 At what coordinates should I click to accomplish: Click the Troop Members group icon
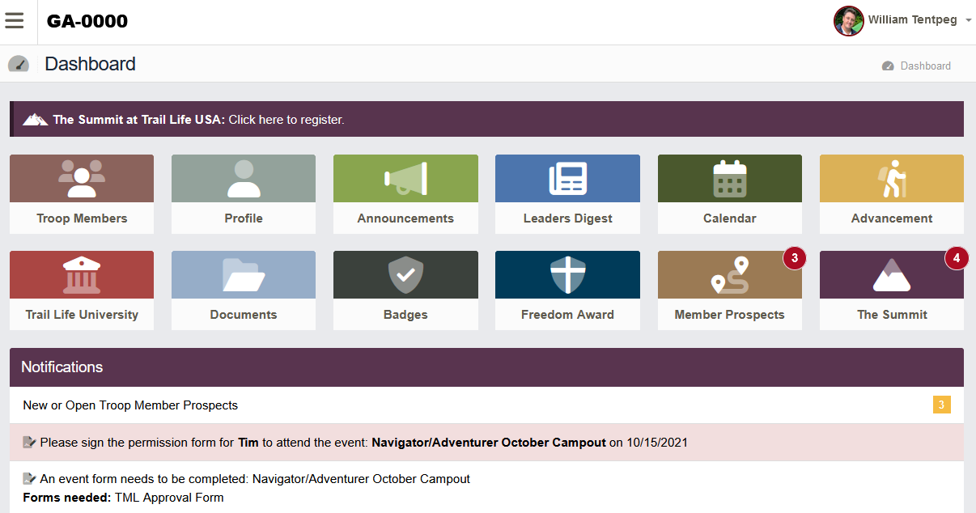tap(82, 178)
